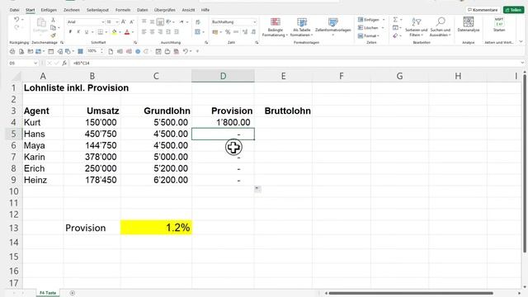Select column D header
This screenshot has width=528, height=297.
coord(223,76)
